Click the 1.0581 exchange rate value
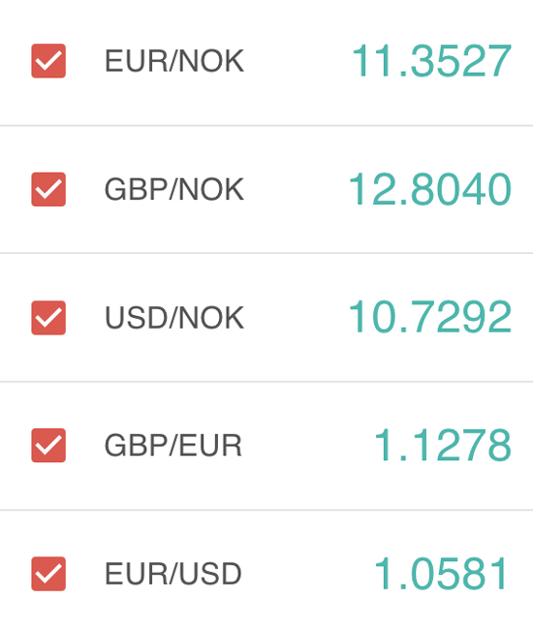 click(x=442, y=574)
